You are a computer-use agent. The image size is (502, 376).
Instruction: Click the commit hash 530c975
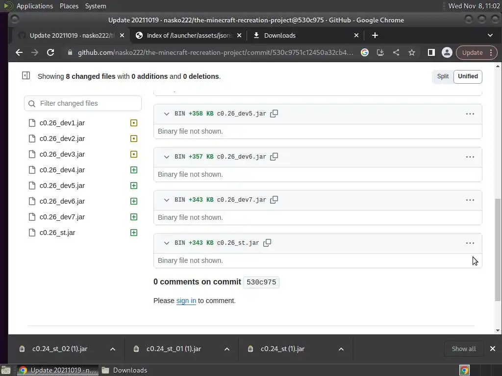(261, 282)
